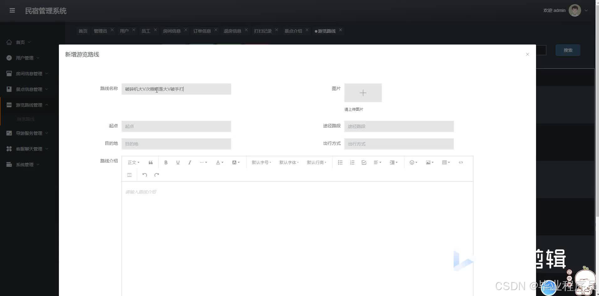Image resolution: width=599 pixels, height=296 pixels.
Task: Open the 默认字体 font family dropdown
Action: click(x=289, y=162)
